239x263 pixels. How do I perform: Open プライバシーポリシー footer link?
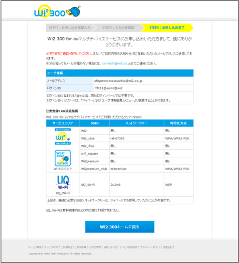click(150, 247)
